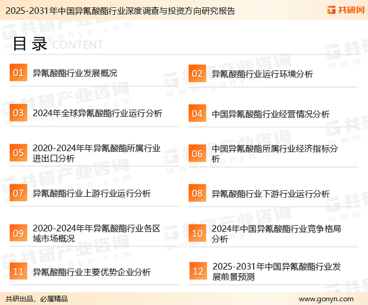Image resolution: width=368 pixels, height=305 pixels.
Task: Click the orange 04 chapter number box
Action: 197,113
